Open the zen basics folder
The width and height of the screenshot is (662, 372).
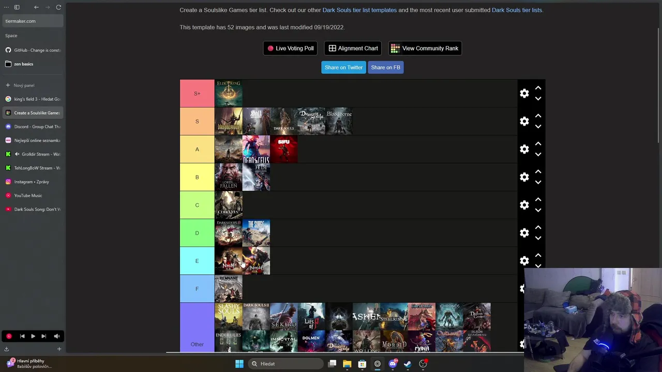[33, 64]
